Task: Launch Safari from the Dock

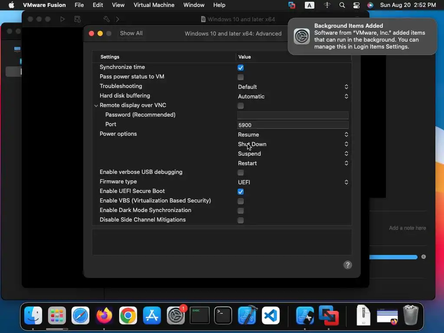Action: coord(80,315)
